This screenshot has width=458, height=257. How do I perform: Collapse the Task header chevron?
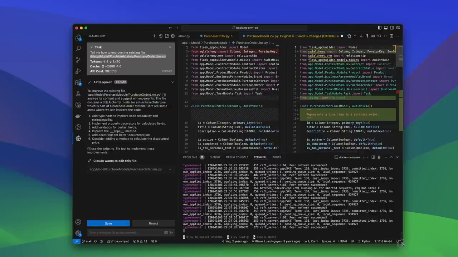pyautogui.click(x=91, y=47)
